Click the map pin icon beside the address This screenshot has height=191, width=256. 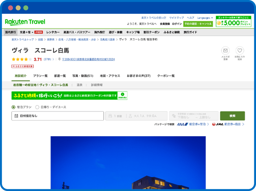tap(59, 59)
